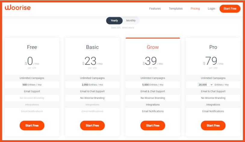Click 'No Woorise Branding' in Basic plan
The height and width of the screenshot is (142, 245).
pos(92,98)
